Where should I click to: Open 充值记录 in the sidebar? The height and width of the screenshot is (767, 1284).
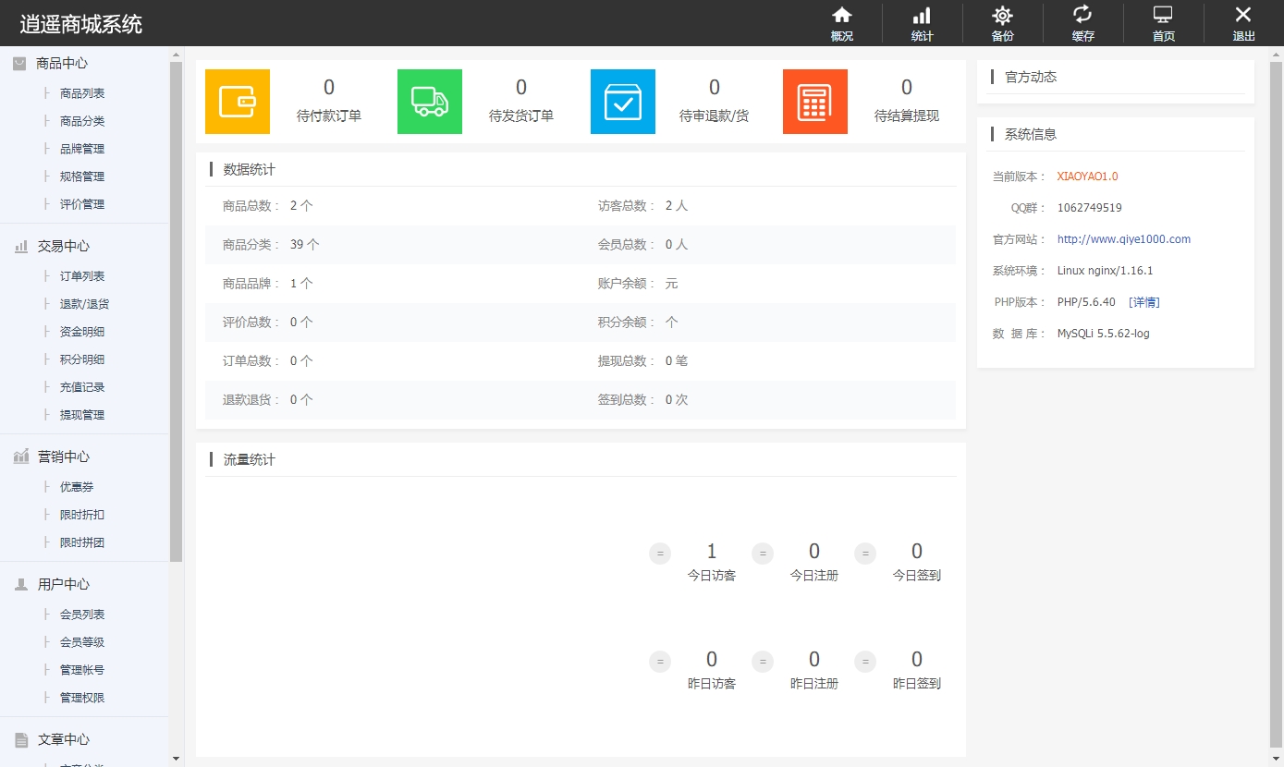(82, 387)
